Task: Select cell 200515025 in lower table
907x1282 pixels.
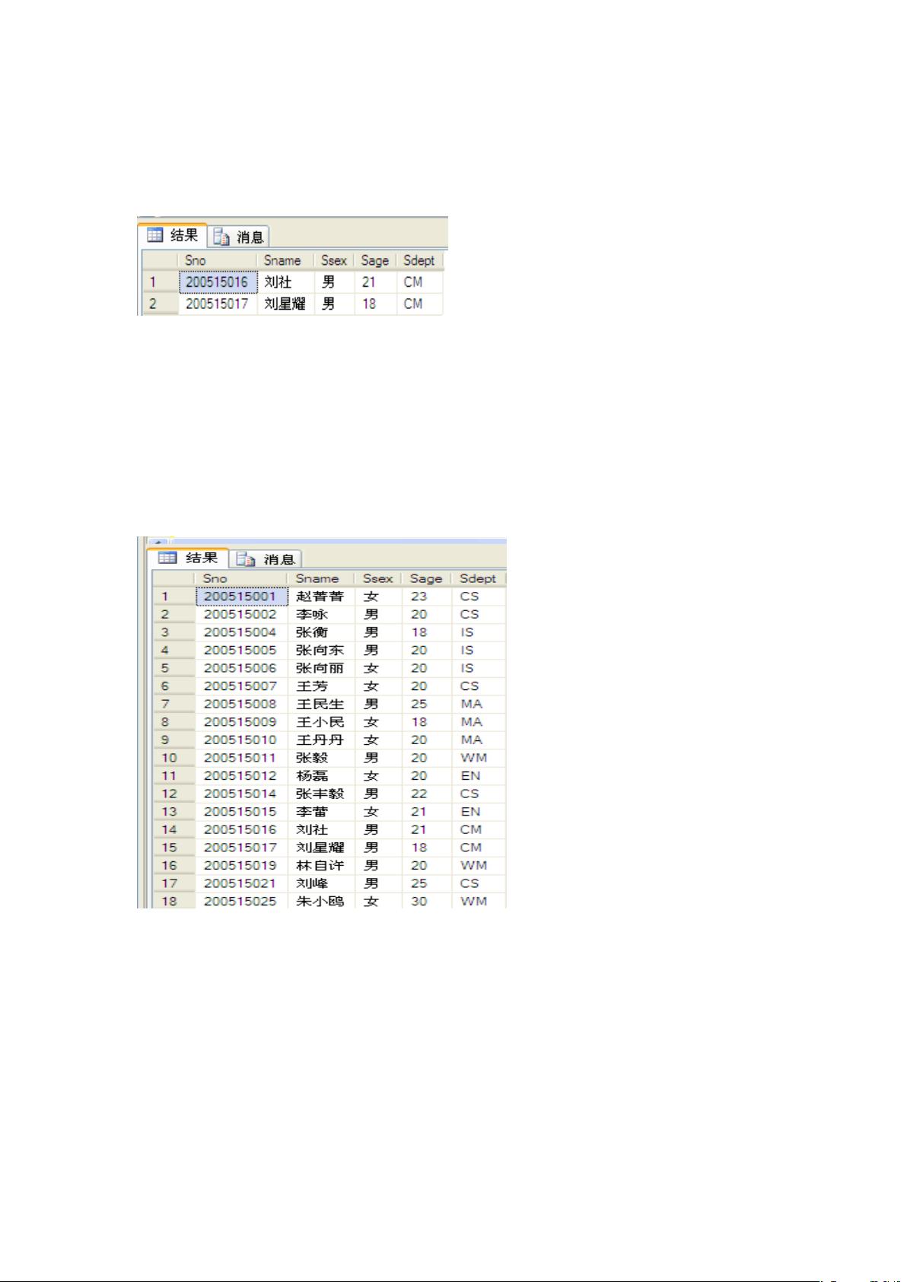Action: 241,902
